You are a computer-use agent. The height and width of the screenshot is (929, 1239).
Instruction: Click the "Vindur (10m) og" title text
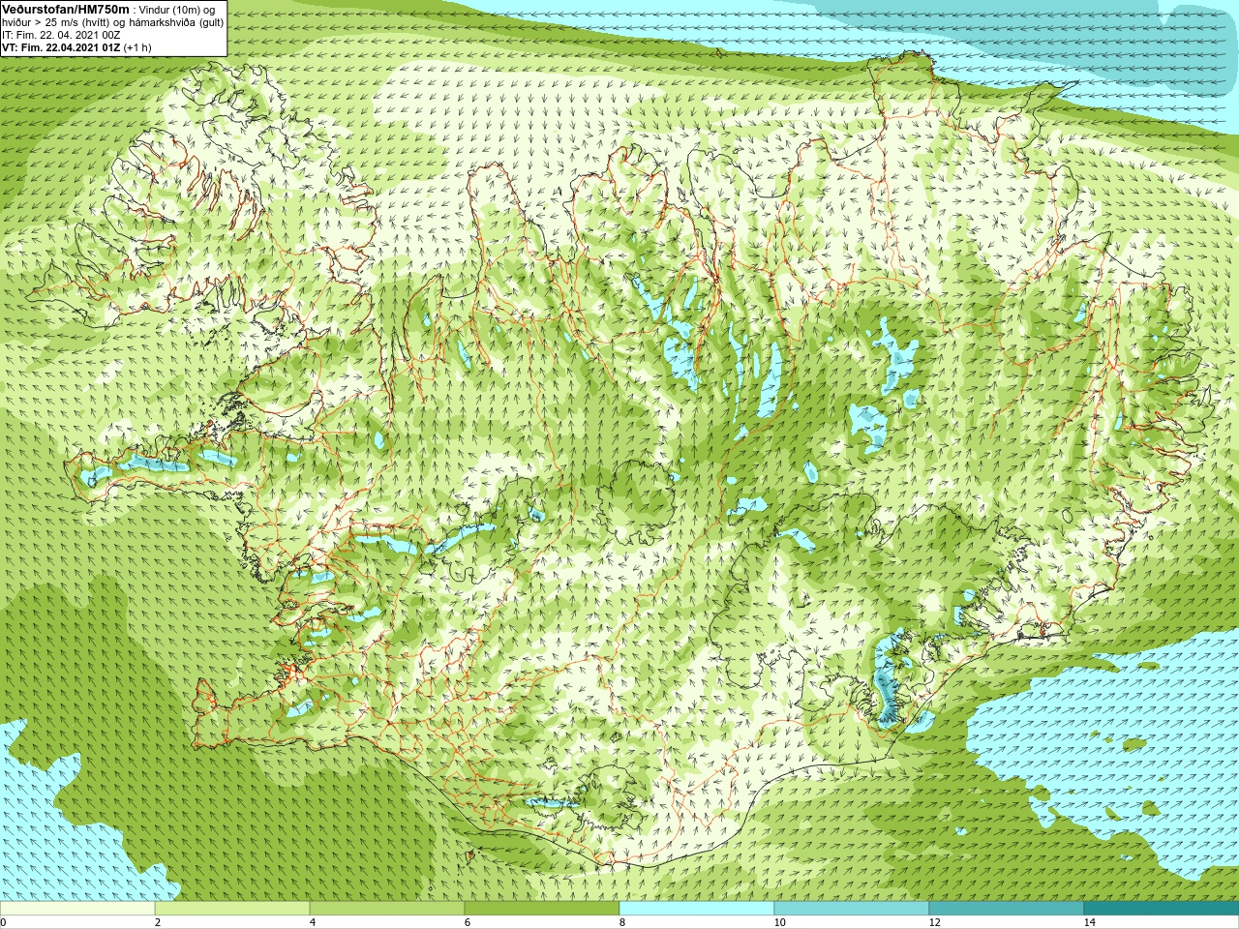click(x=178, y=9)
